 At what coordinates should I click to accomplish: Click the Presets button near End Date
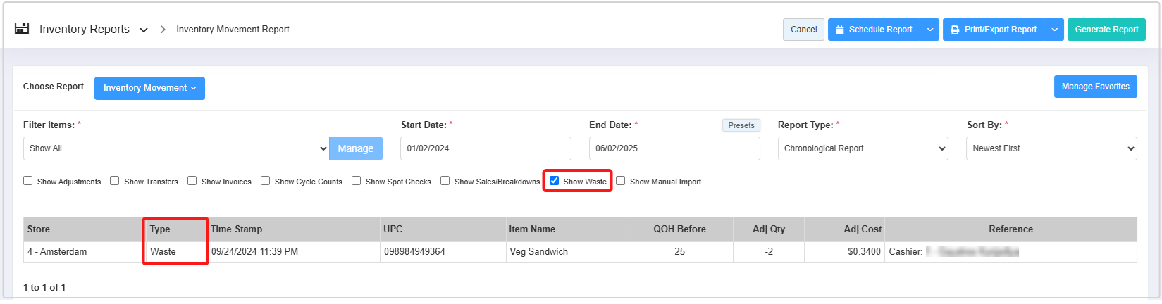coord(741,125)
